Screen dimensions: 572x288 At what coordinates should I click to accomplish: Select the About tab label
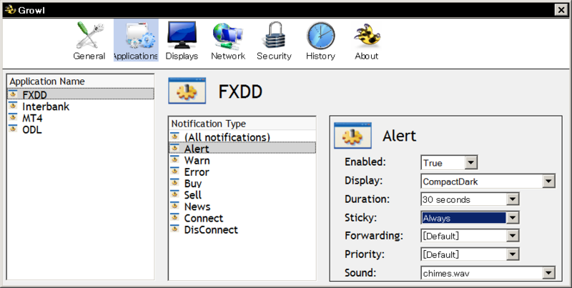[367, 56]
